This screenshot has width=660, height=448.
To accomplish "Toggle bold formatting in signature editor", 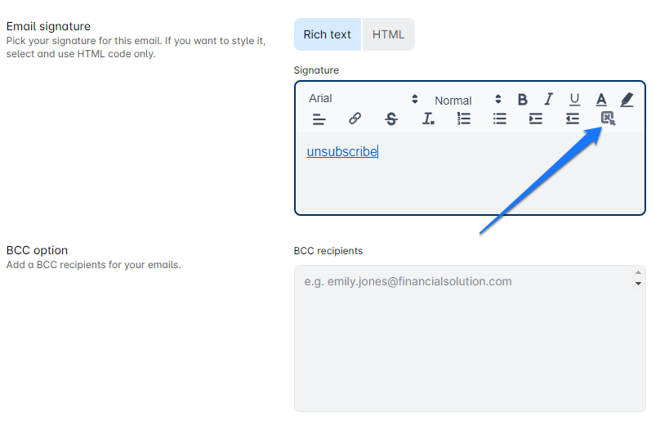I will click(523, 100).
